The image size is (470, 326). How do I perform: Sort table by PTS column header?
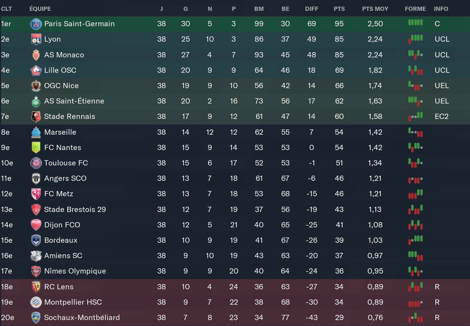[339, 9]
